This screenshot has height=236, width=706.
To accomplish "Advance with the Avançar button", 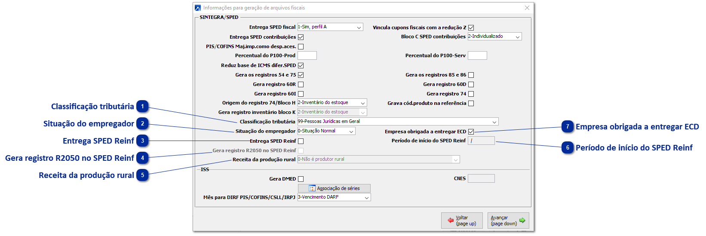I will (x=508, y=221).
